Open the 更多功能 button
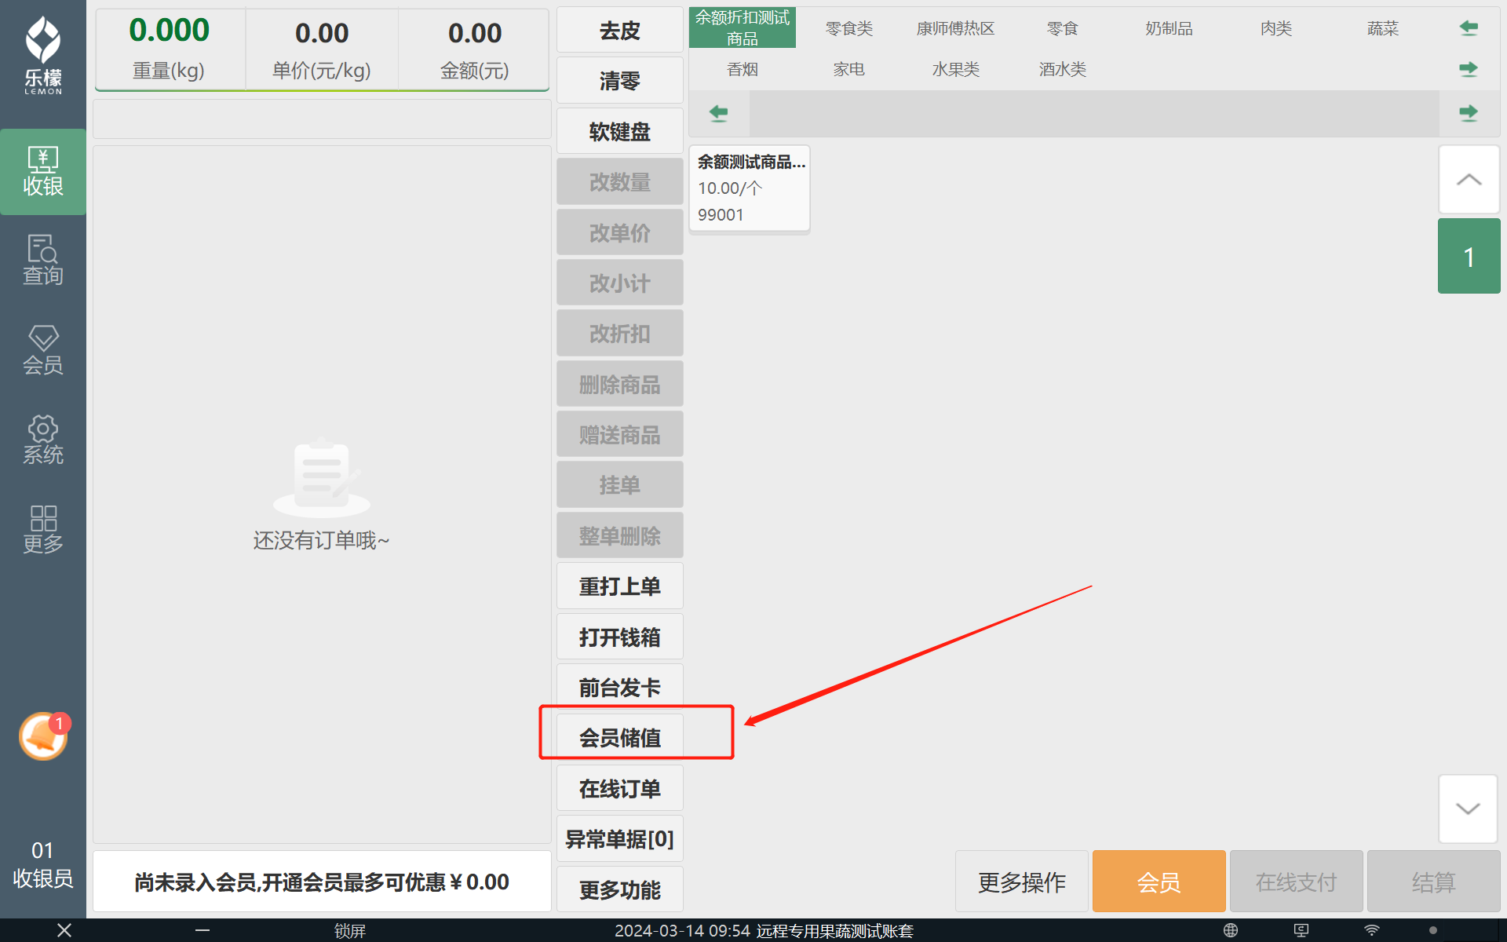Image resolution: width=1507 pixels, height=942 pixels. tap(620, 889)
